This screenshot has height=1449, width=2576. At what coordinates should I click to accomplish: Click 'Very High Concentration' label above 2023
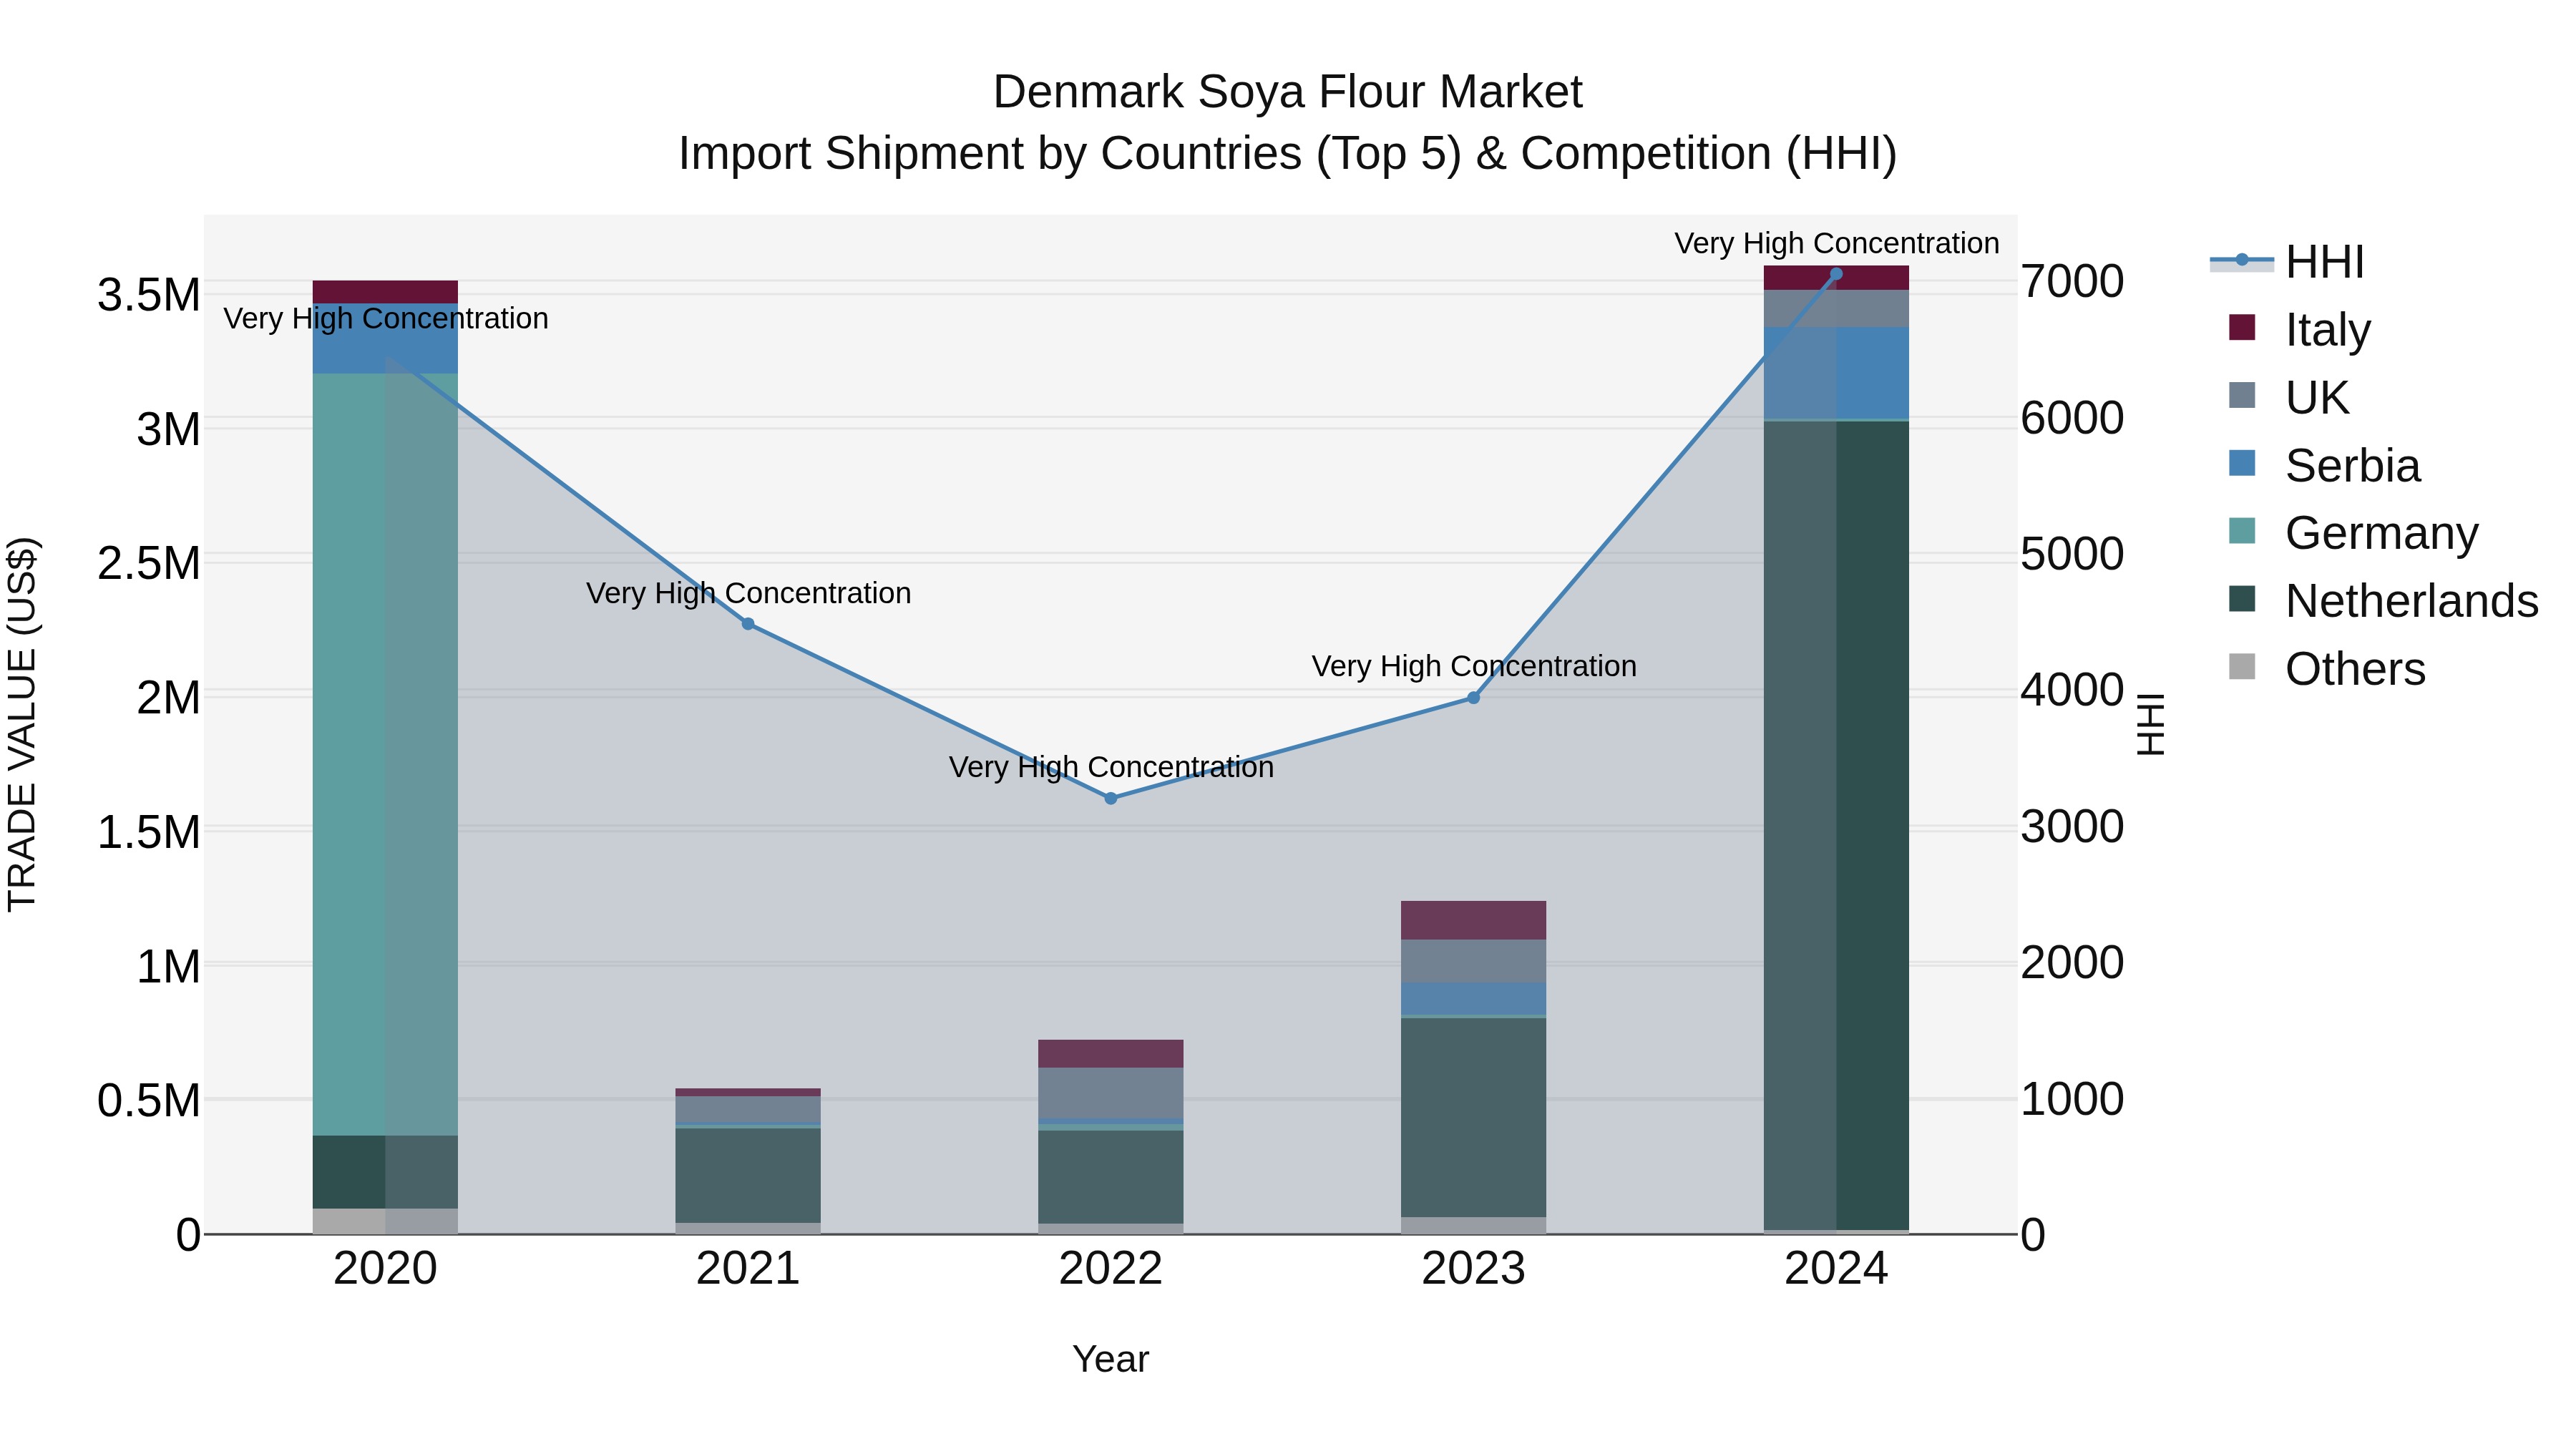[1474, 666]
